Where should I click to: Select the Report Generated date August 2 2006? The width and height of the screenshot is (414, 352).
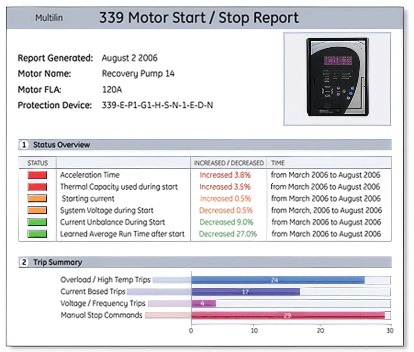(129, 58)
